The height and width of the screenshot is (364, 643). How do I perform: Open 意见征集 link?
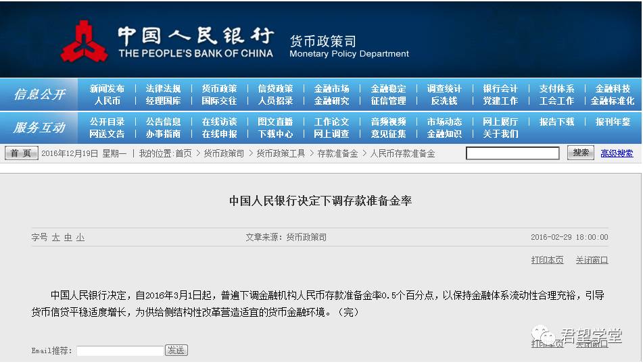388,134
